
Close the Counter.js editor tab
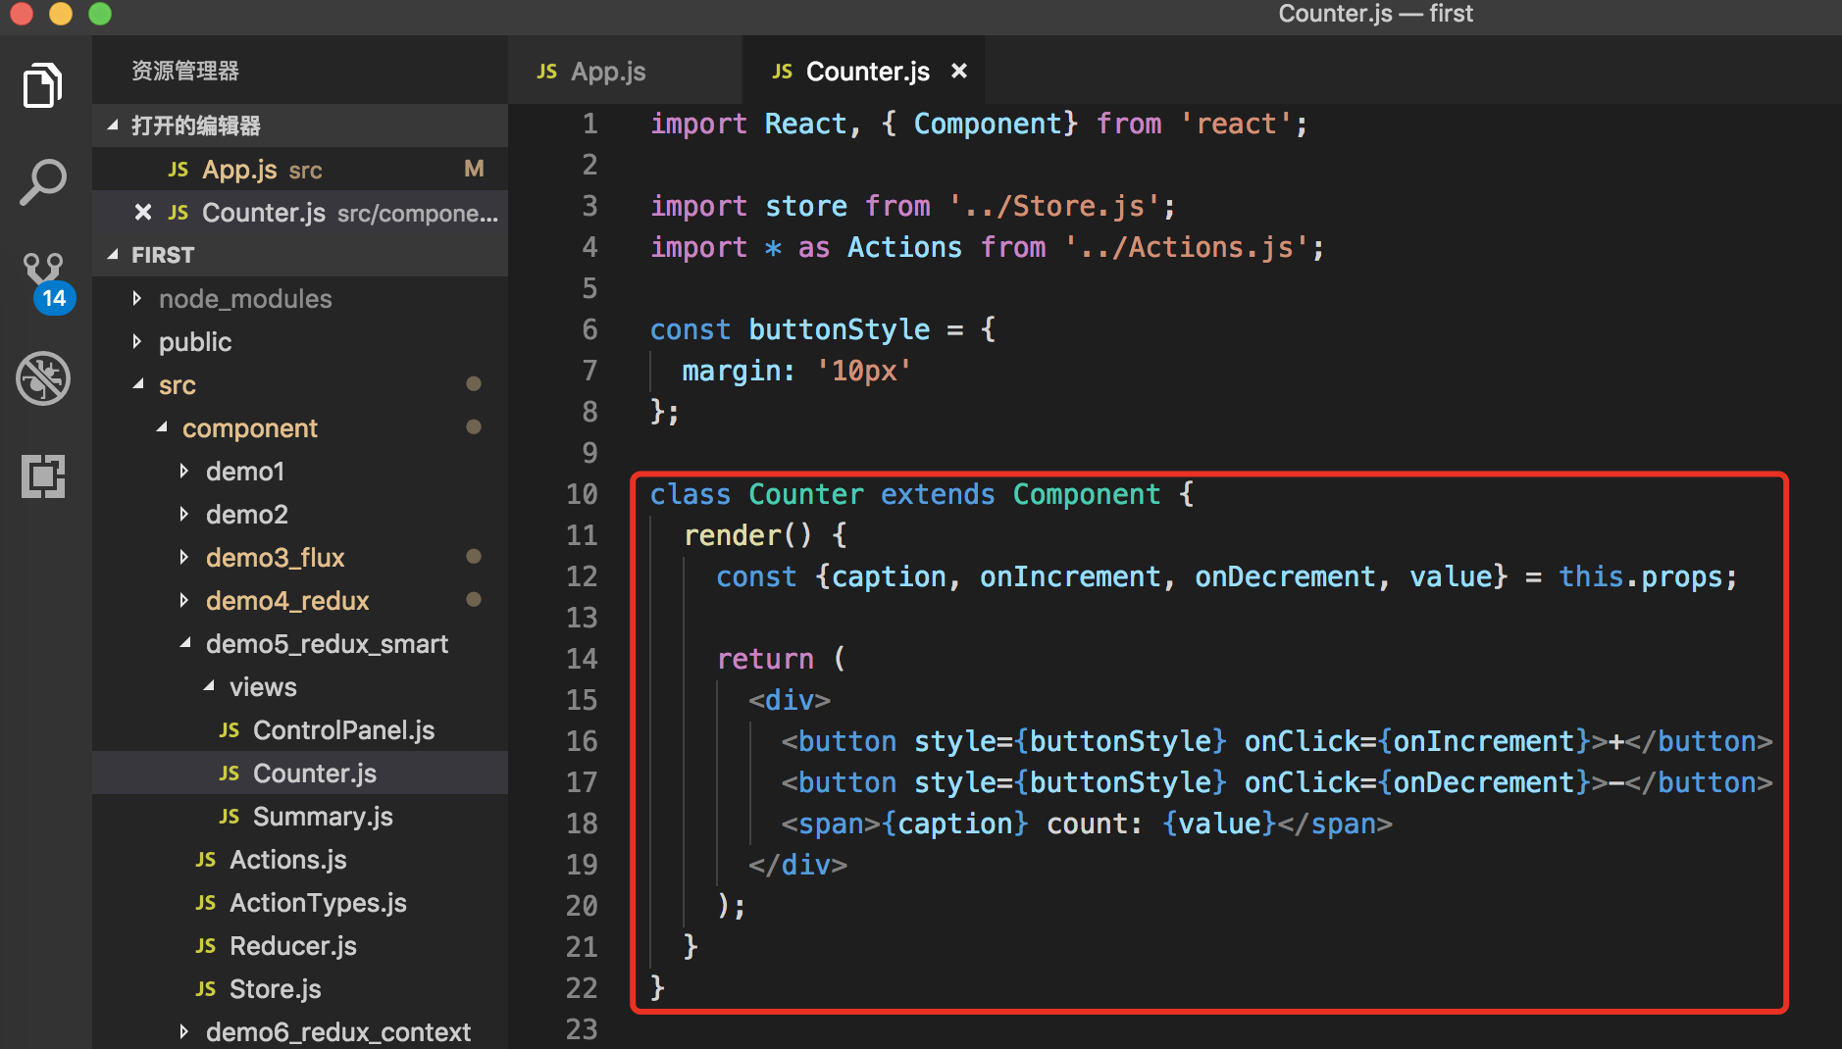pos(959,71)
